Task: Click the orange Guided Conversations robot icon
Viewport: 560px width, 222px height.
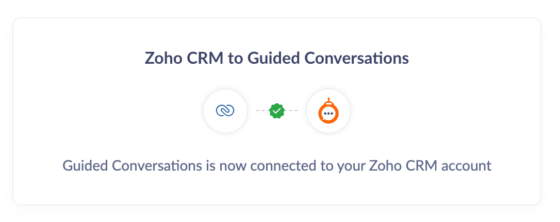Action: click(x=328, y=112)
